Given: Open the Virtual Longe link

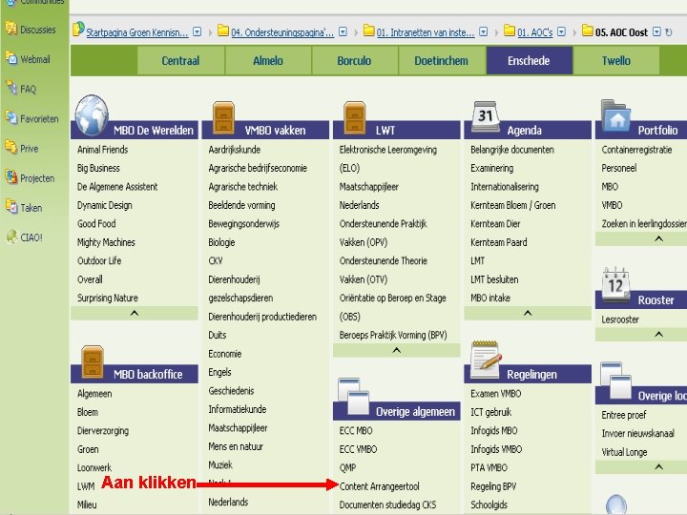Looking at the screenshot, I should coord(624,452).
